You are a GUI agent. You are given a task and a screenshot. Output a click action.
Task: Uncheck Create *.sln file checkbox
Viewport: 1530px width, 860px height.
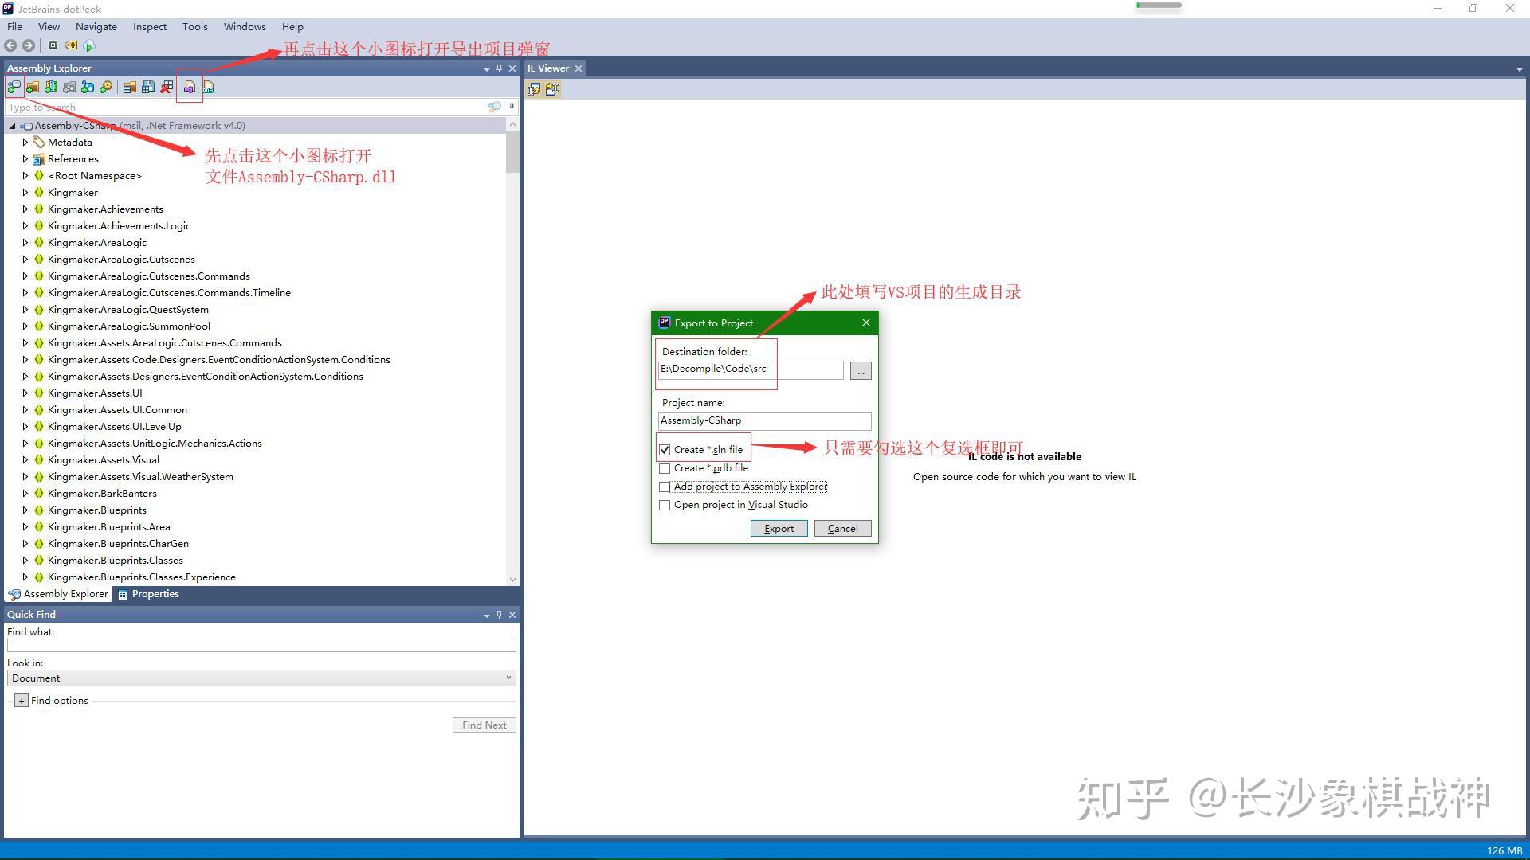[665, 450]
